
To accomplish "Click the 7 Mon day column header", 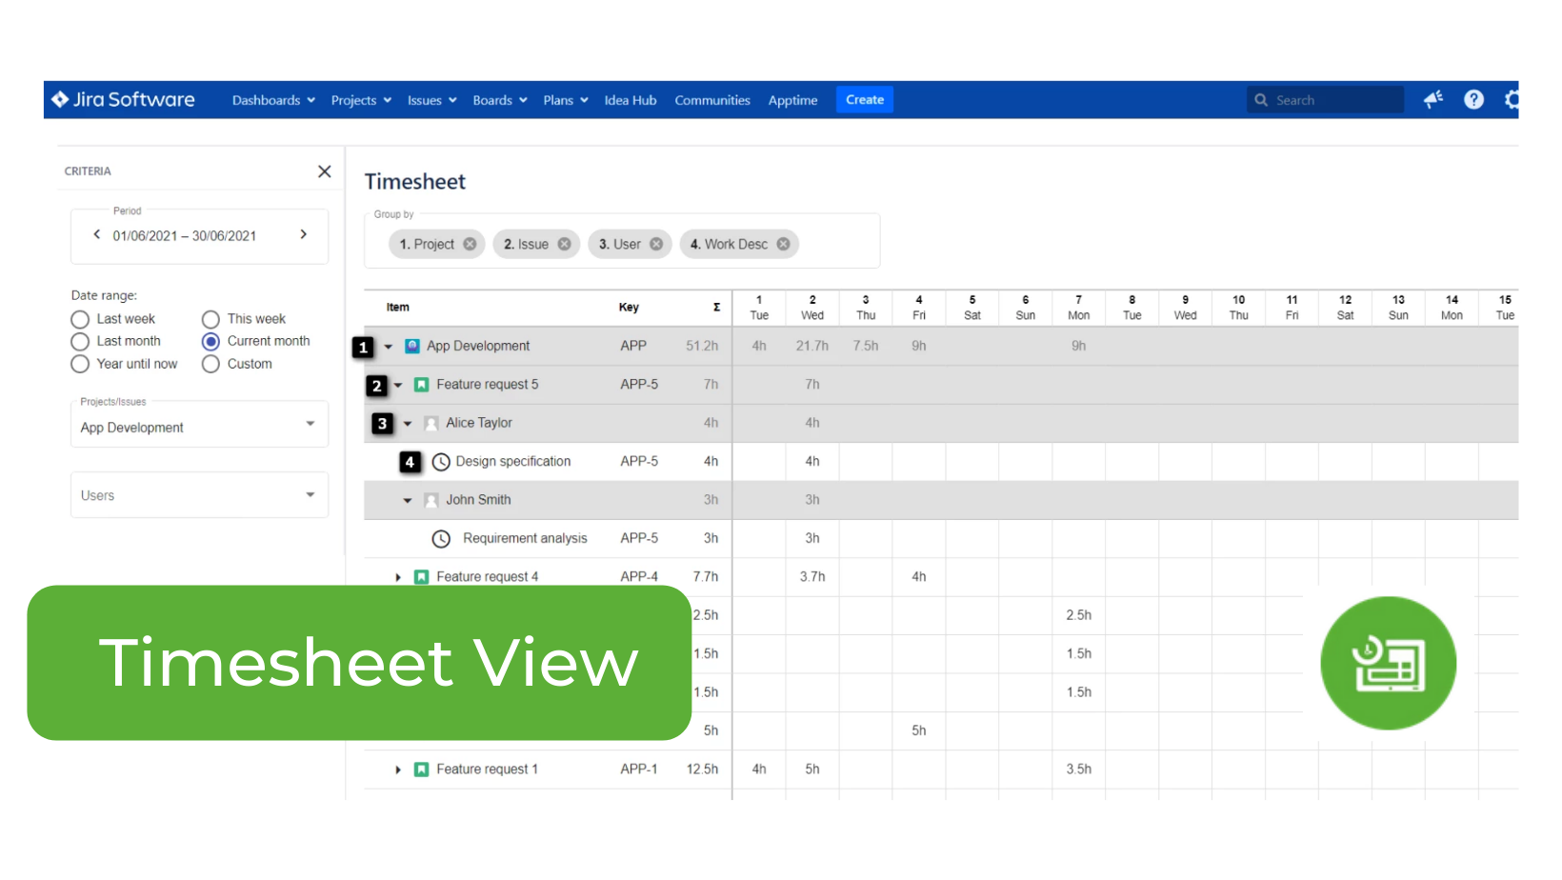I will tap(1079, 308).
